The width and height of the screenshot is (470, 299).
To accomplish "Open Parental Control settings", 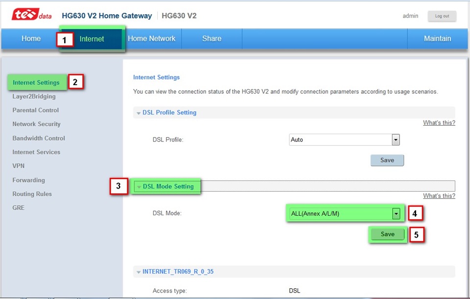I will click(35, 110).
